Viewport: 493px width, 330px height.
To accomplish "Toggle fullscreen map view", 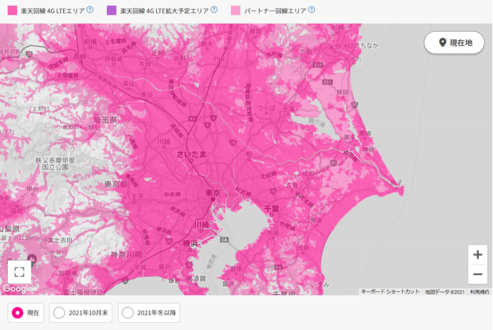I will pyautogui.click(x=19, y=272).
